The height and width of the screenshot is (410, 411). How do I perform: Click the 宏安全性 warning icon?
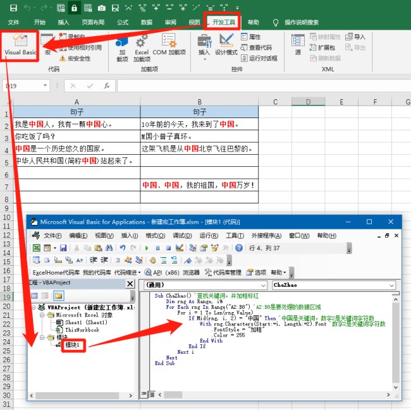[x=62, y=58]
